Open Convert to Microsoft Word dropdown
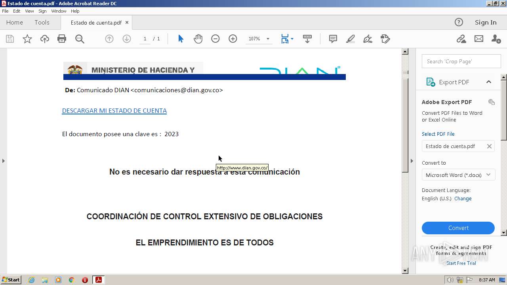Viewport: 507px width, 285px height. tap(458, 175)
